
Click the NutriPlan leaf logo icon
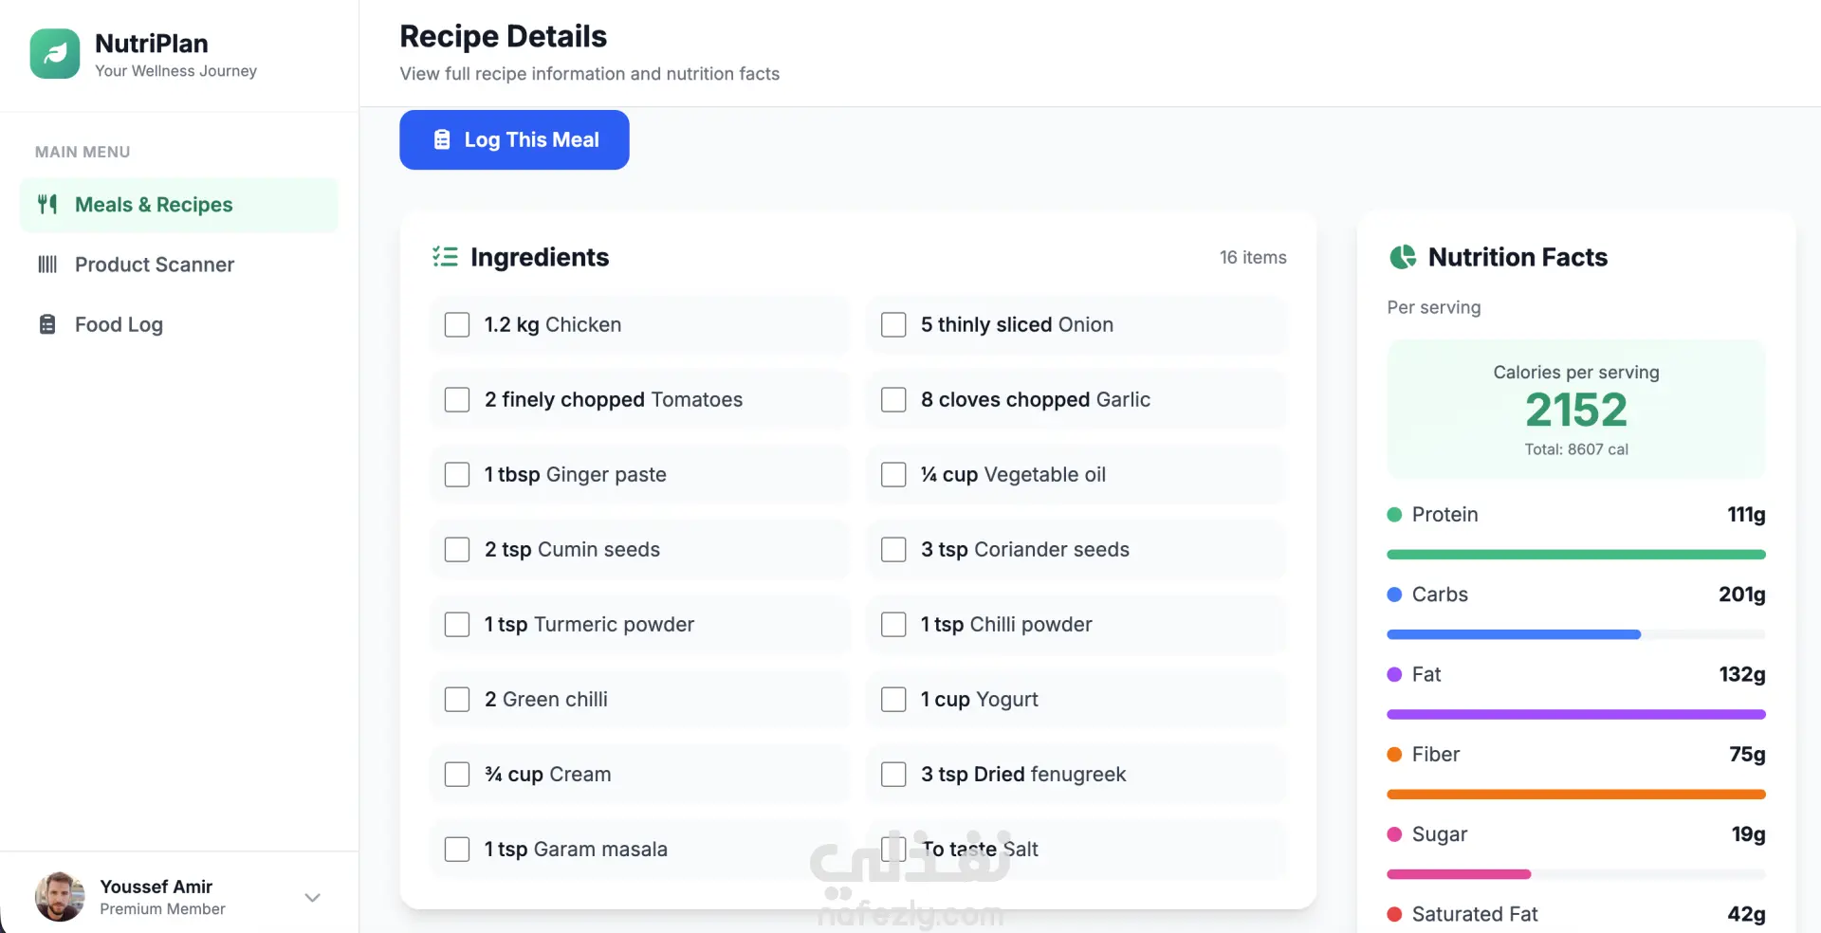55,53
